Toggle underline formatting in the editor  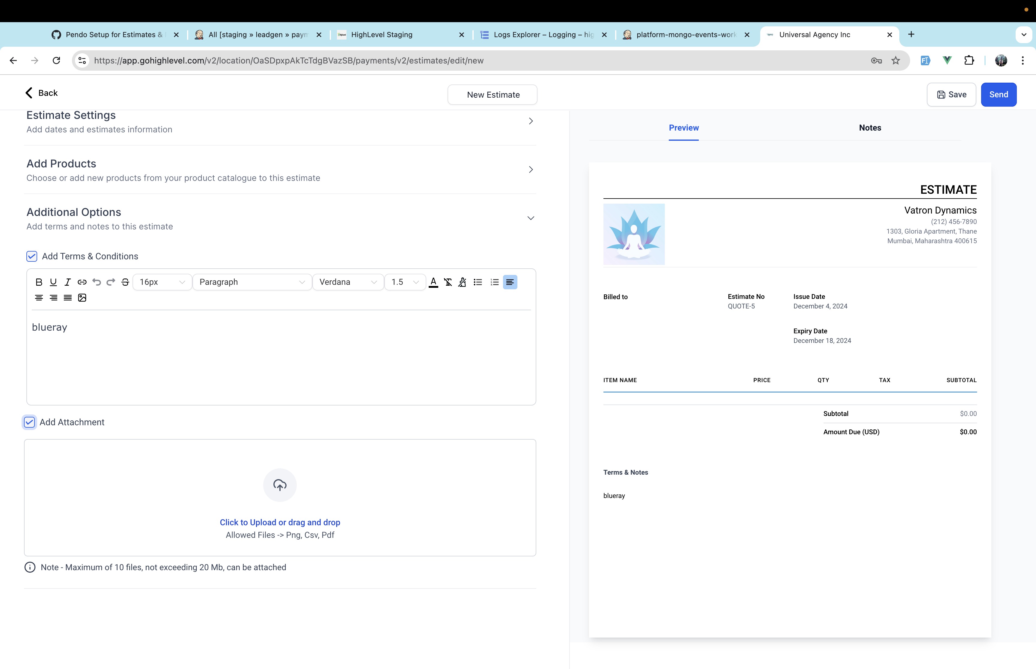pyautogui.click(x=53, y=282)
